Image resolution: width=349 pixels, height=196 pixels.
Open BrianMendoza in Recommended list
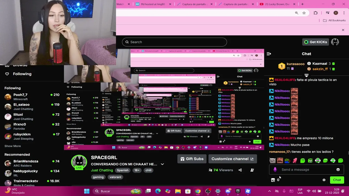[x=32, y=163]
